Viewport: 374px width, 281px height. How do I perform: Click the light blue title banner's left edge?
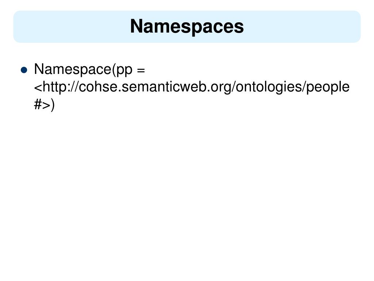click(14, 26)
